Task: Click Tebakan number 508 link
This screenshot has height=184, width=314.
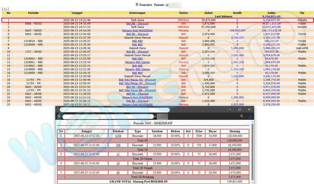Action: (x=118, y=145)
